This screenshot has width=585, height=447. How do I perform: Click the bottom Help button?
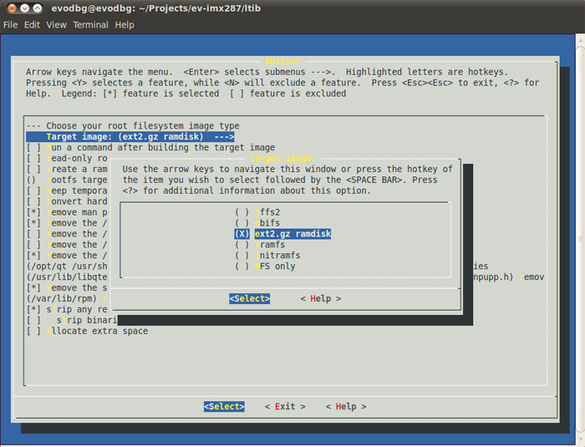tap(345, 406)
